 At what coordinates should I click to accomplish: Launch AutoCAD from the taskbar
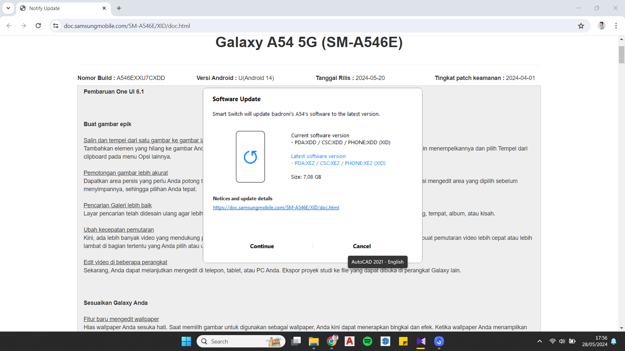(350, 341)
